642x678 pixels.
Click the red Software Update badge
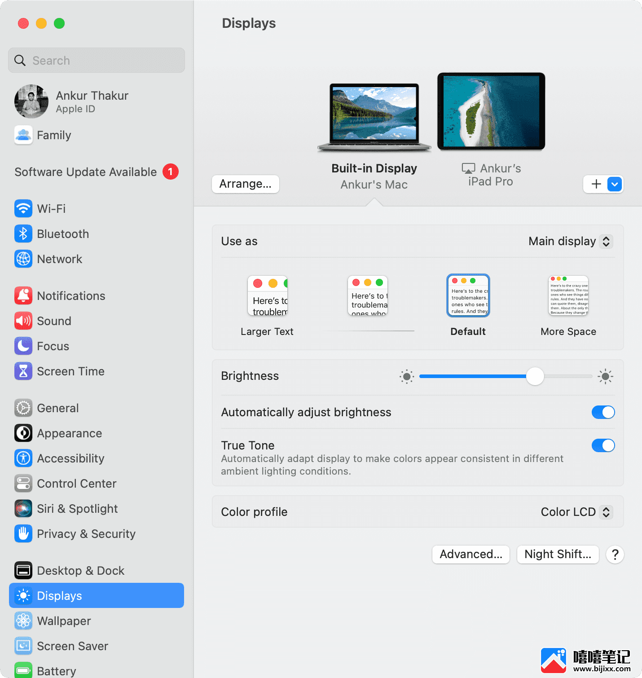tap(171, 172)
